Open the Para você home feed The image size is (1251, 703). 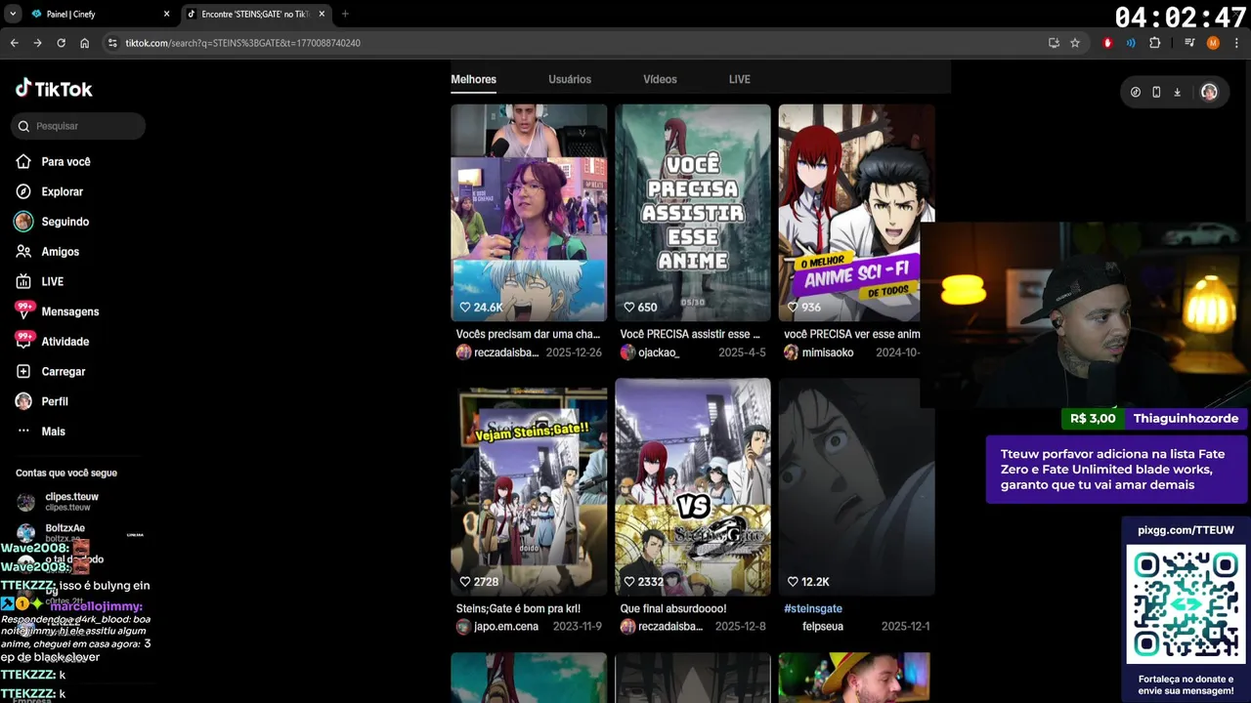pyautogui.click(x=54, y=162)
